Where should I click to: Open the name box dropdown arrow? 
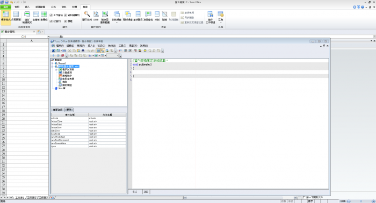[48, 37]
